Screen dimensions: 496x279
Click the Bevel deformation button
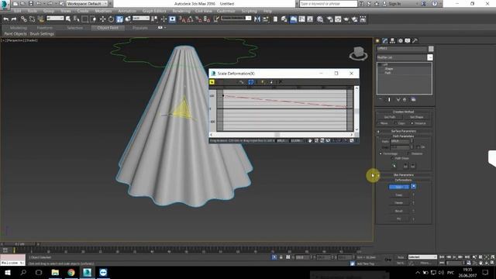399,211
